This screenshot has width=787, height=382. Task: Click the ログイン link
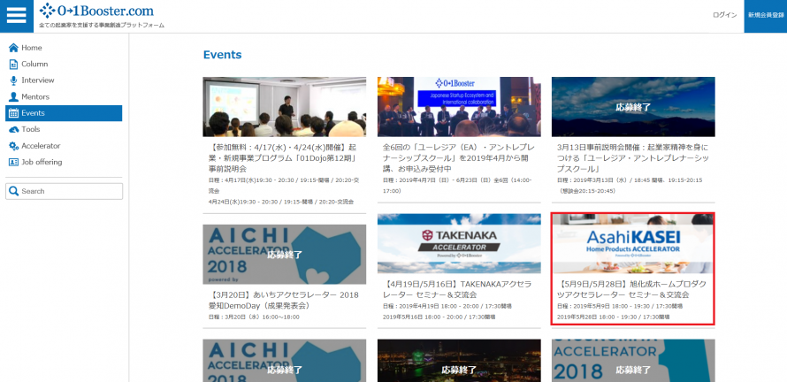725,15
